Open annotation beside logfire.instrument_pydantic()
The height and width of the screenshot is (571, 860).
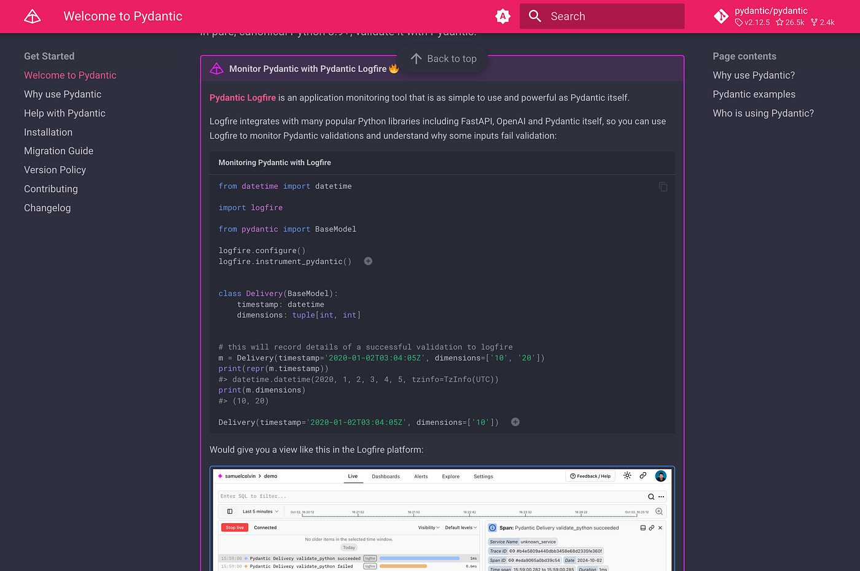click(x=368, y=262)
